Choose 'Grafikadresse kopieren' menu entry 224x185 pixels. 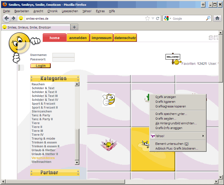coord(170,106)
